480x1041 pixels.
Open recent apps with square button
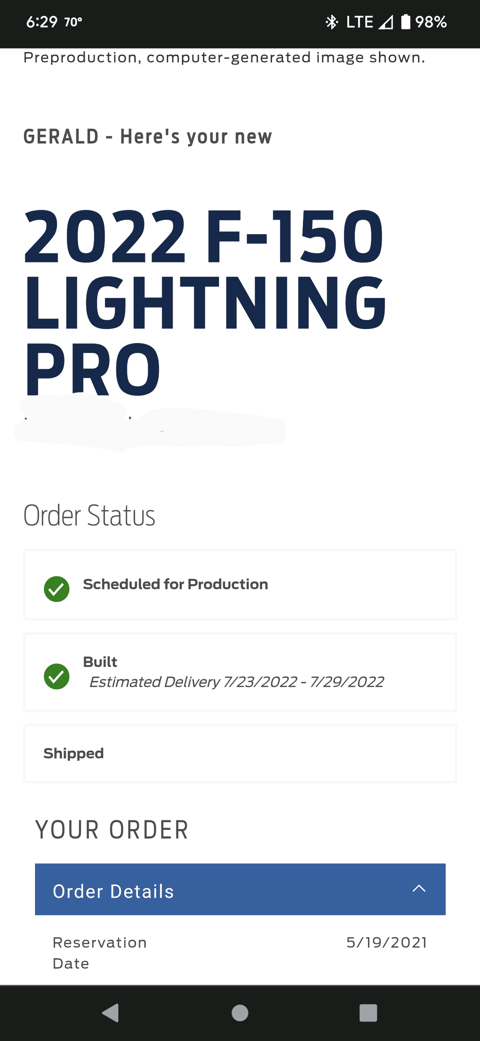(368, 1013)
